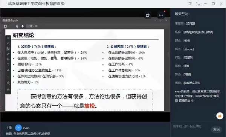226x137 pixels.
Task: Click the chat message input box
Action: pos(190,126)
